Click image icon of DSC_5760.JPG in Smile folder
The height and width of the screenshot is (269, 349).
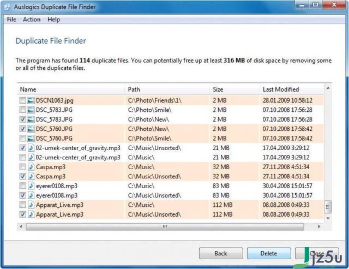coord(31,139)
